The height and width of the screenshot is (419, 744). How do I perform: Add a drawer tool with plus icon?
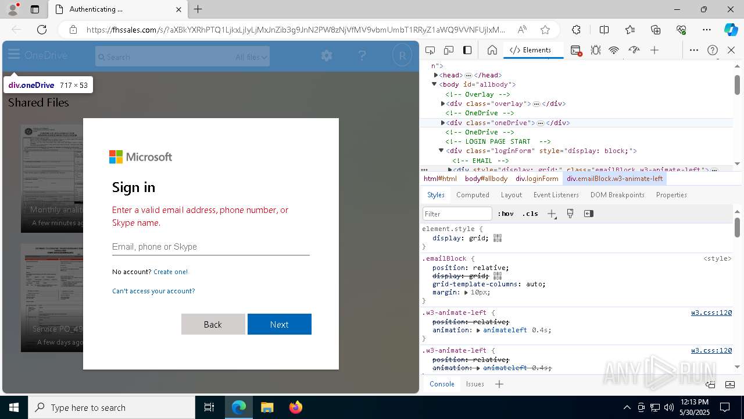pos(499,384)
